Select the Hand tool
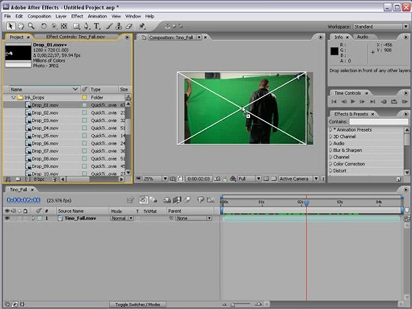This screenshot has width=412, height=309. click(x=21, y=26)
